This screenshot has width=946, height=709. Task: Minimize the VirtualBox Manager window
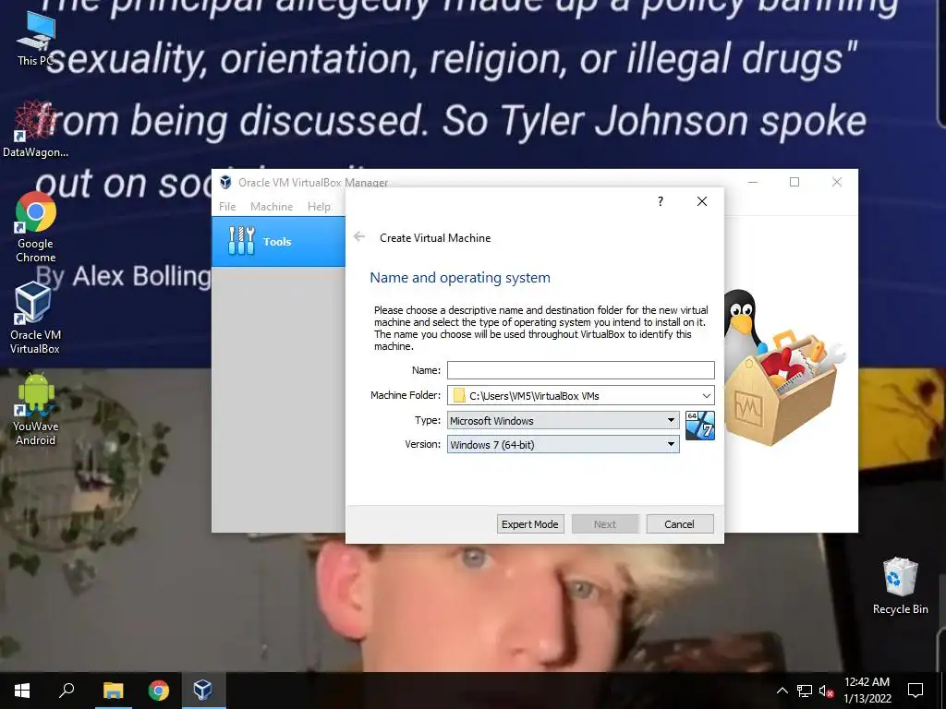point(753,182)
